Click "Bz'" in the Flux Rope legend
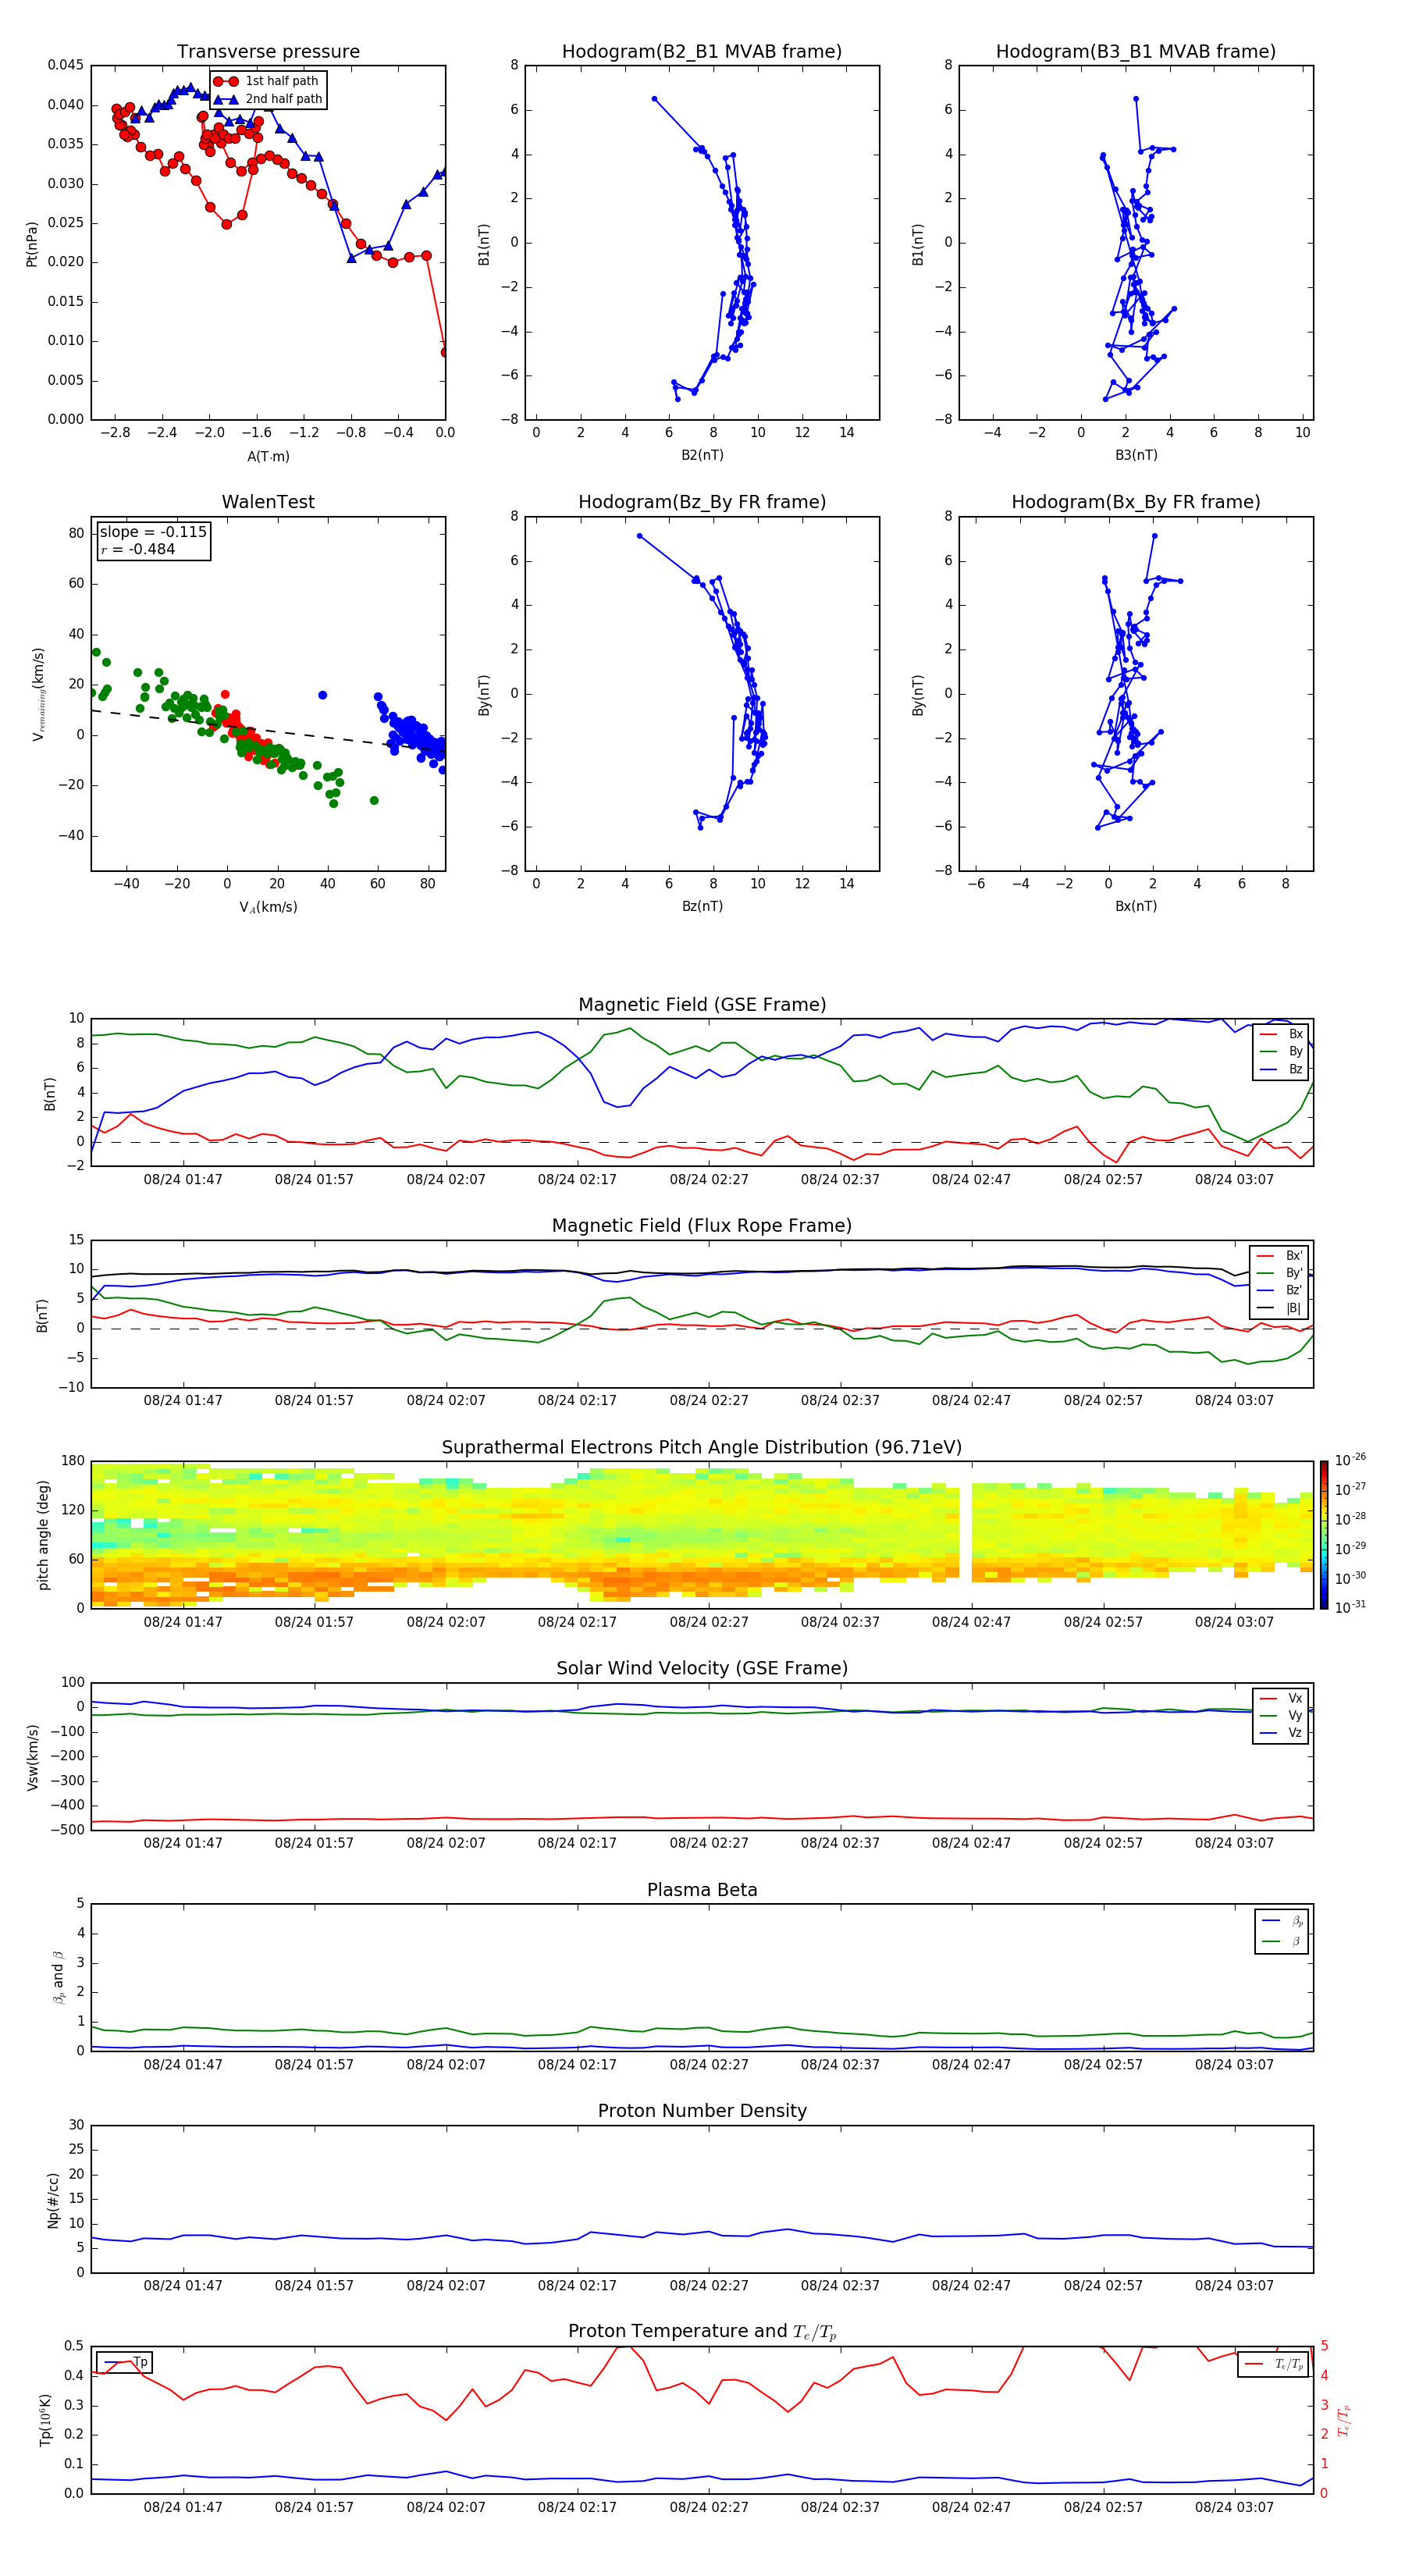 click(x=1293, y=1290)
